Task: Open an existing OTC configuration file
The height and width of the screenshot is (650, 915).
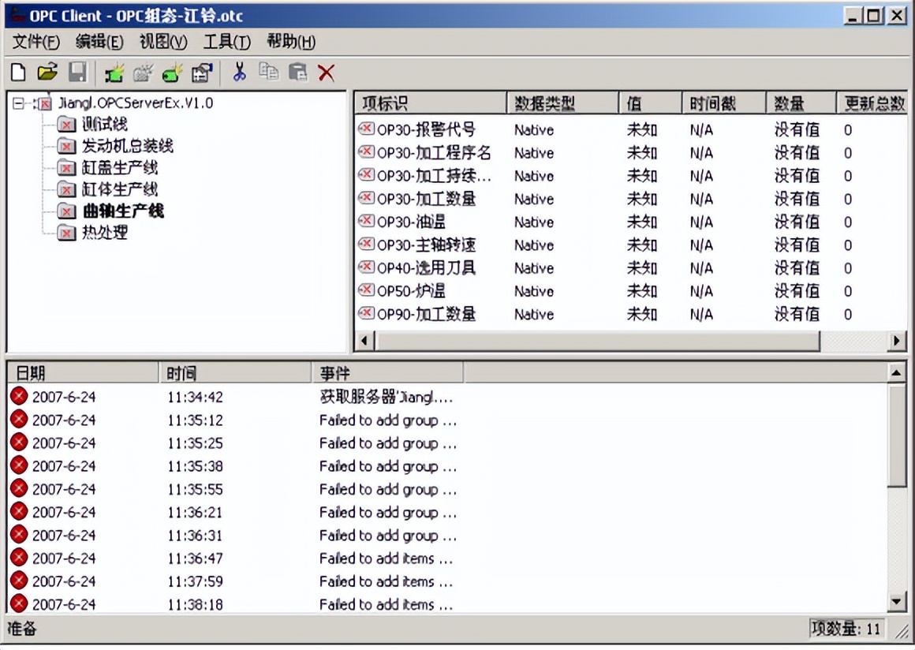Action: pos(47,72)
